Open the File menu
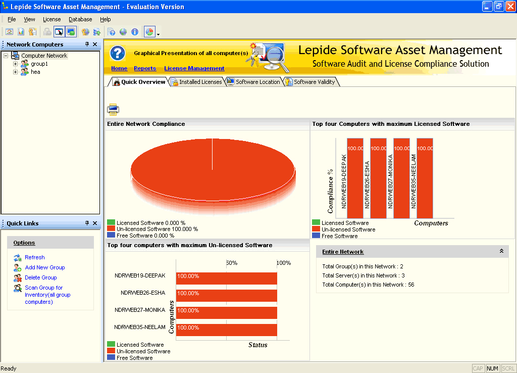 click(x=12, y=19)
